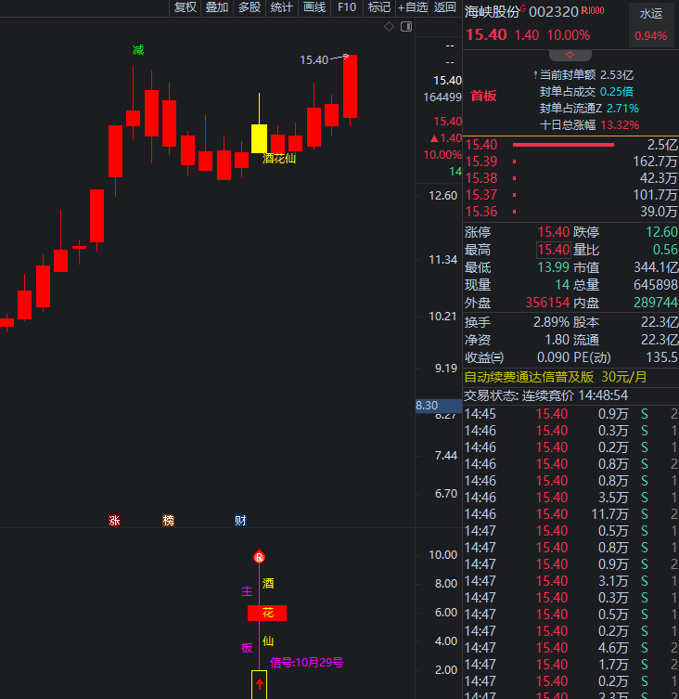Select the 多股 multi-stock view

pyautogui.click(x=250, y=7)
